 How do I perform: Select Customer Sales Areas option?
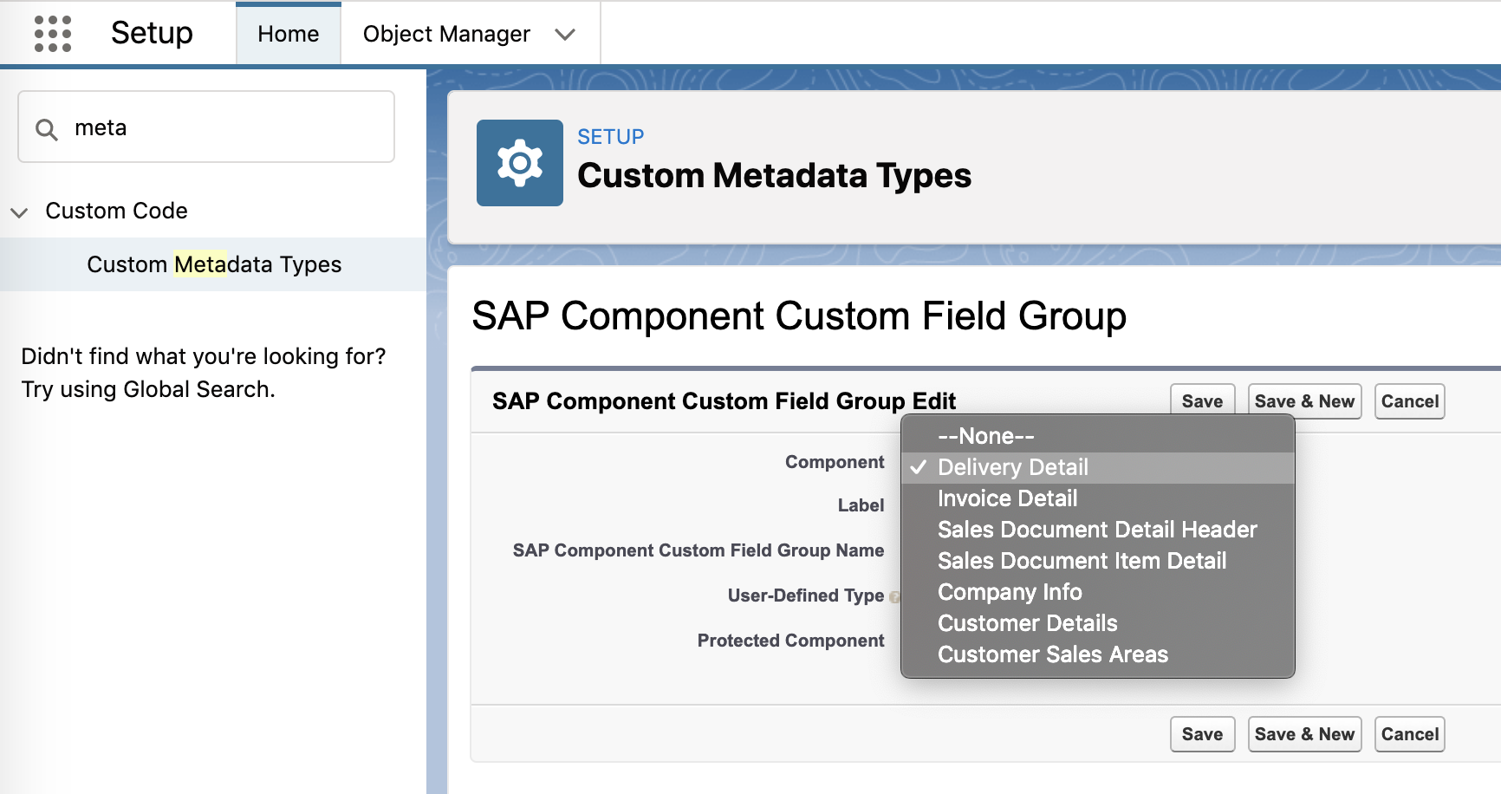pyautogui.click(x=1098, y=654)
